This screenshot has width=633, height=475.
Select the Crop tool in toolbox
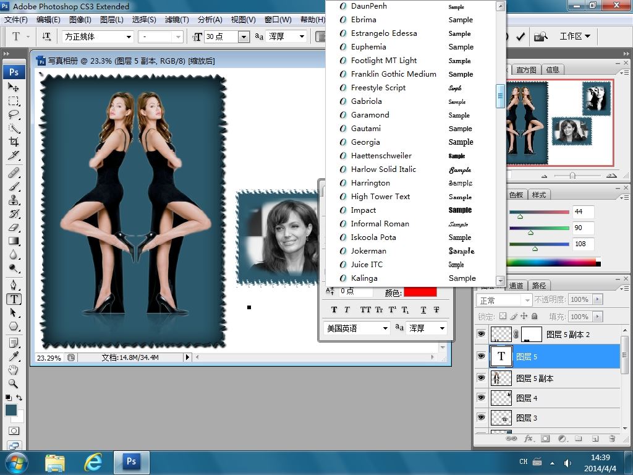click(x=14, y=142)
